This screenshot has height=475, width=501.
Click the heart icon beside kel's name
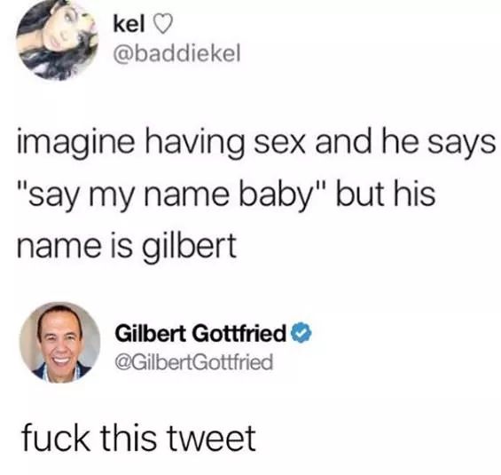pos(163,25)
